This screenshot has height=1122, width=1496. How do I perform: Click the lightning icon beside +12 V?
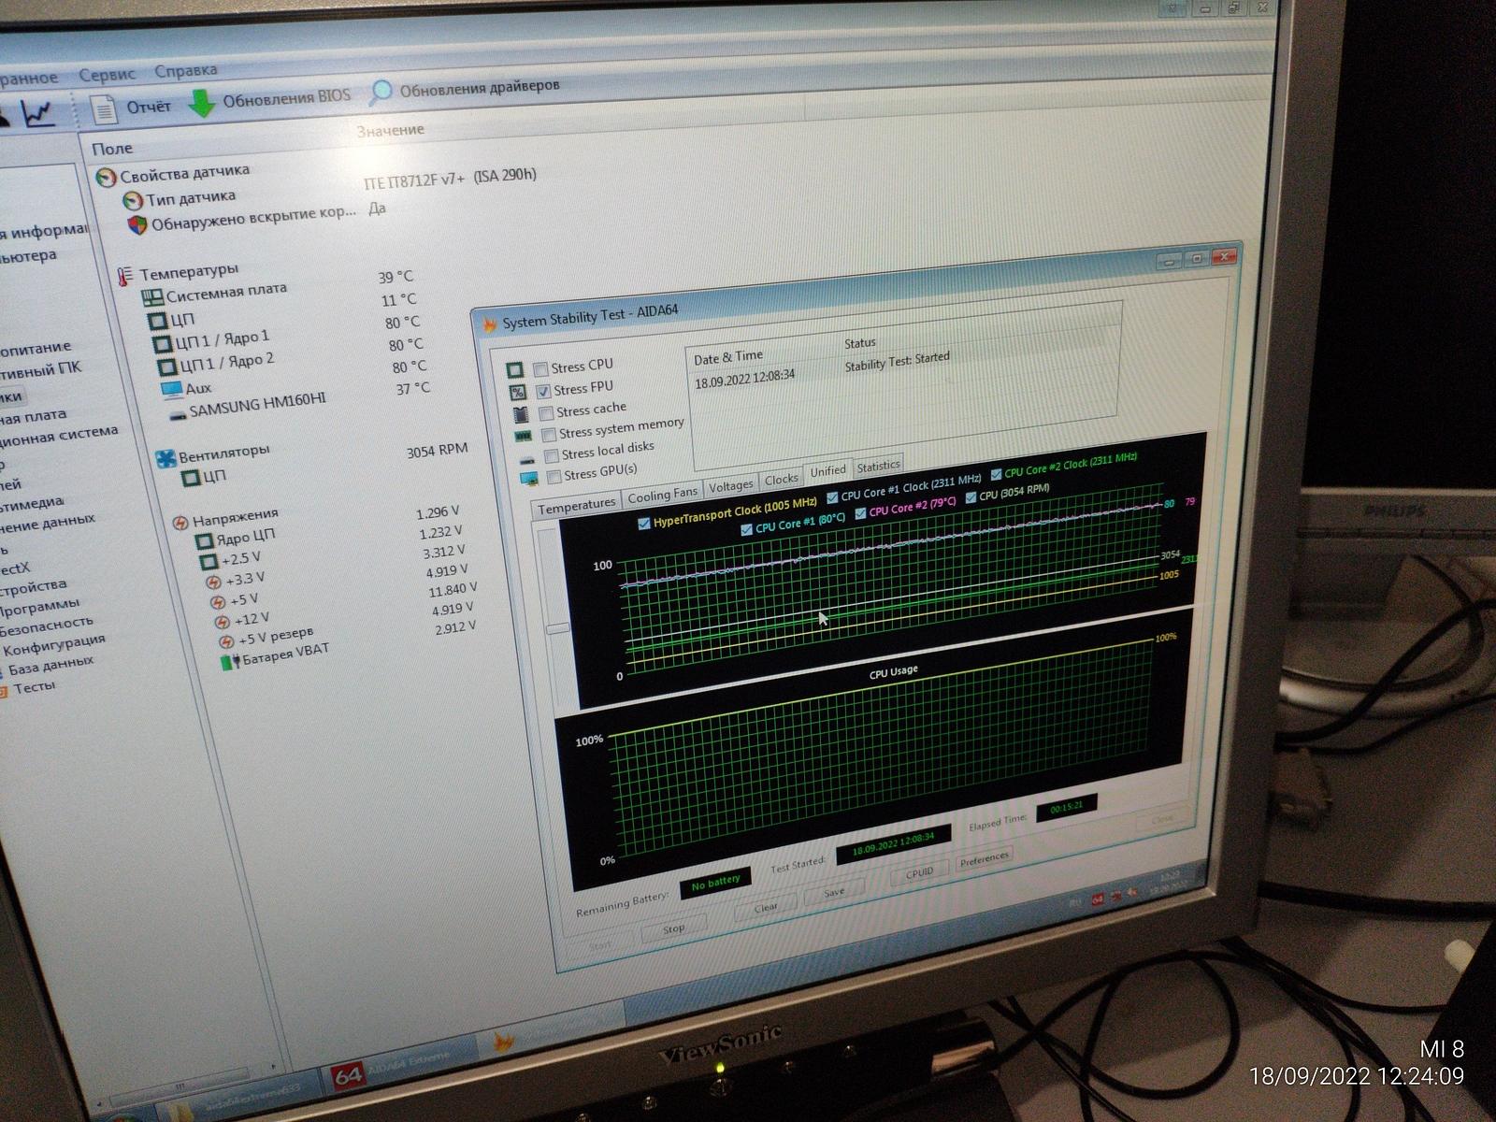pyautogui.click(x=222, y=622)
